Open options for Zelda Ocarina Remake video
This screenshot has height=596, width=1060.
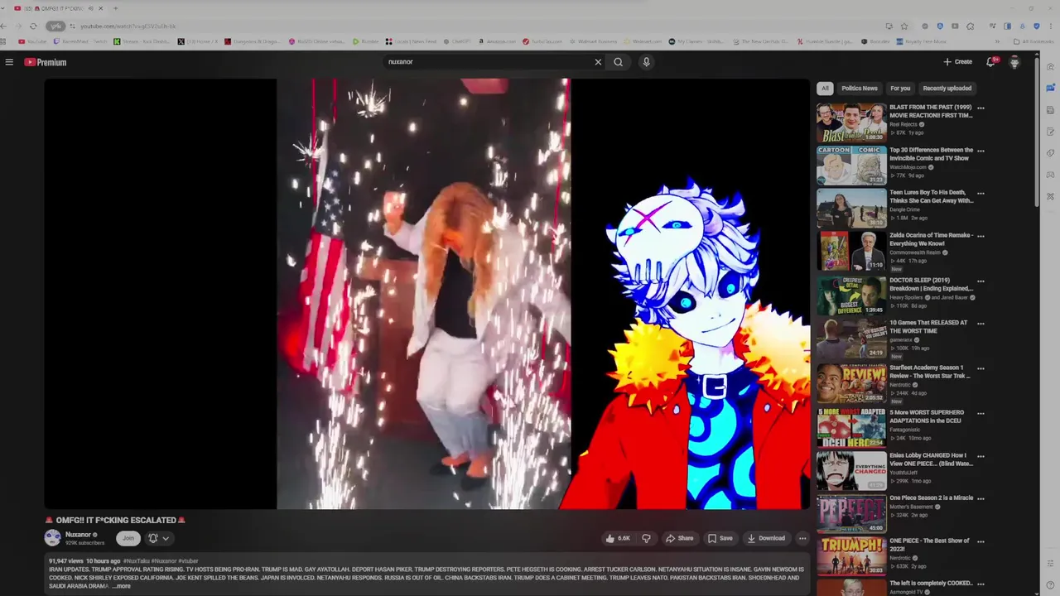coord(980,238)
